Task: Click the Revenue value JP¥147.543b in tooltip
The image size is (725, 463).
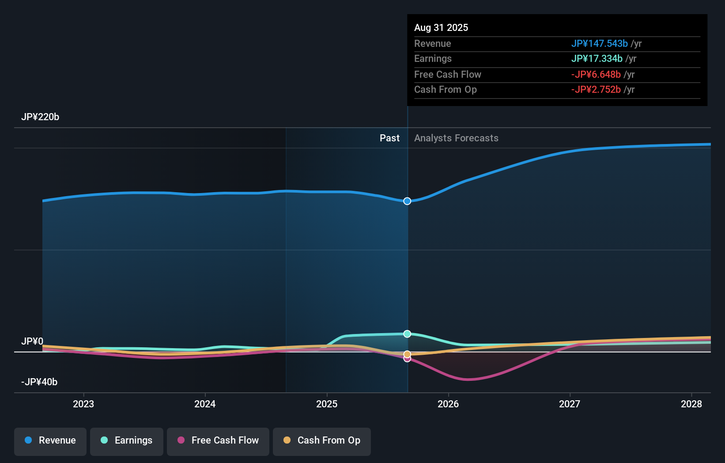Action: click(x=600, y=44)
